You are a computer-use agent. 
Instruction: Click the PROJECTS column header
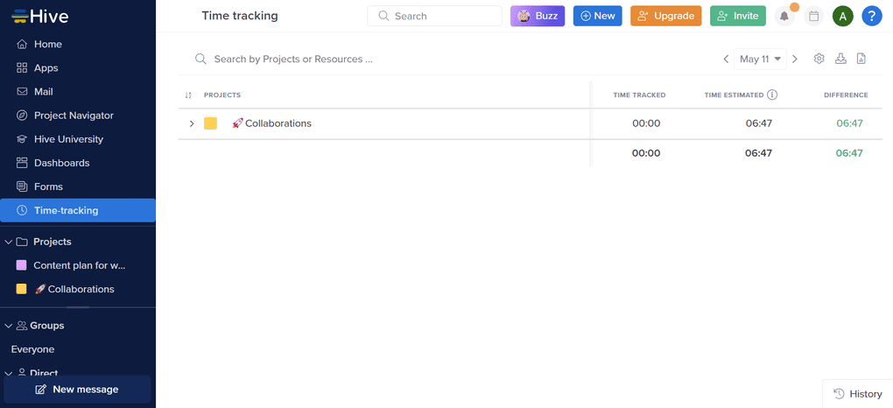click(x=222, y=95)
